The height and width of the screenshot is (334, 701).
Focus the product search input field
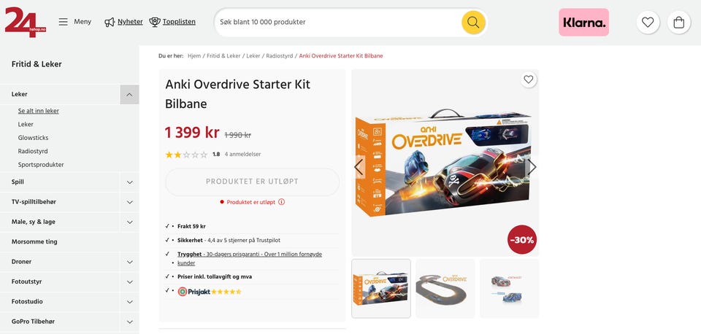click(x=337, y=22)
